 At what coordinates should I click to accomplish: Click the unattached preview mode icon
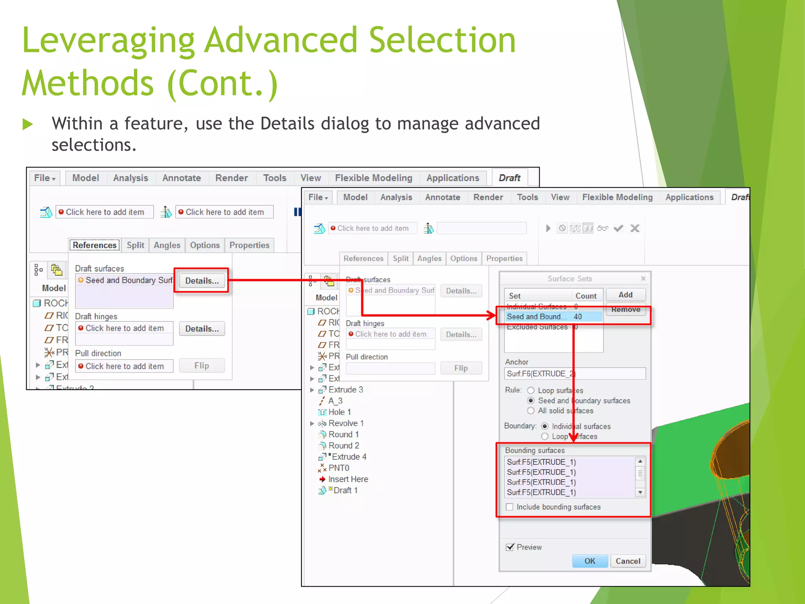(575, 228)
